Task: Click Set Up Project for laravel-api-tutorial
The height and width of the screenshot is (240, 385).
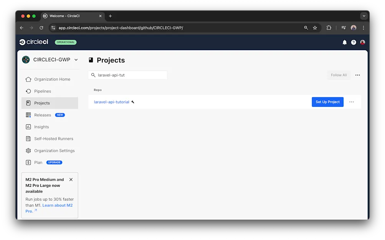Action: [x=327, y=102]
